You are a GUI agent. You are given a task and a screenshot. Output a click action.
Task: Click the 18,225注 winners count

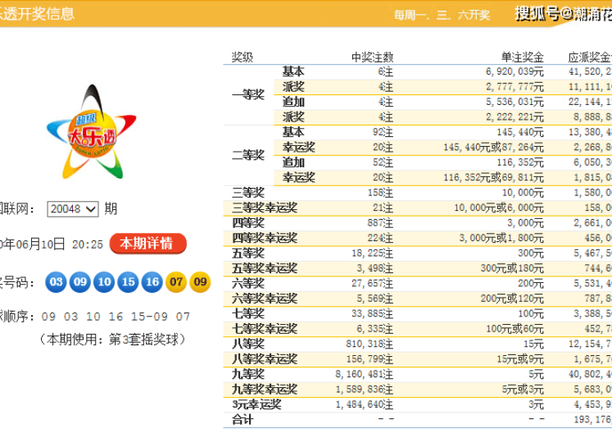[x=372, y=253]
